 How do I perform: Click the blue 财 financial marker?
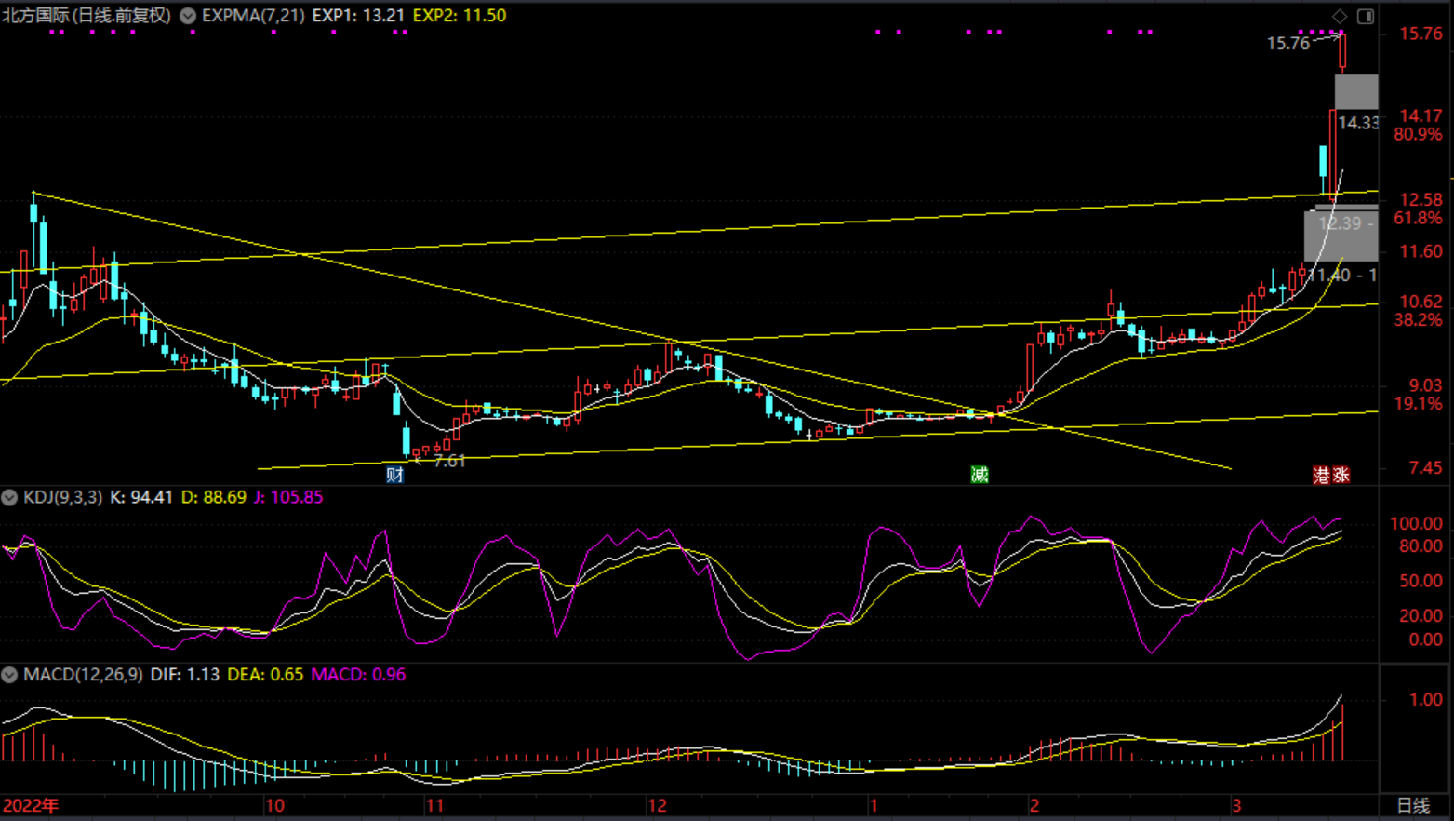(x=395, y=475)
